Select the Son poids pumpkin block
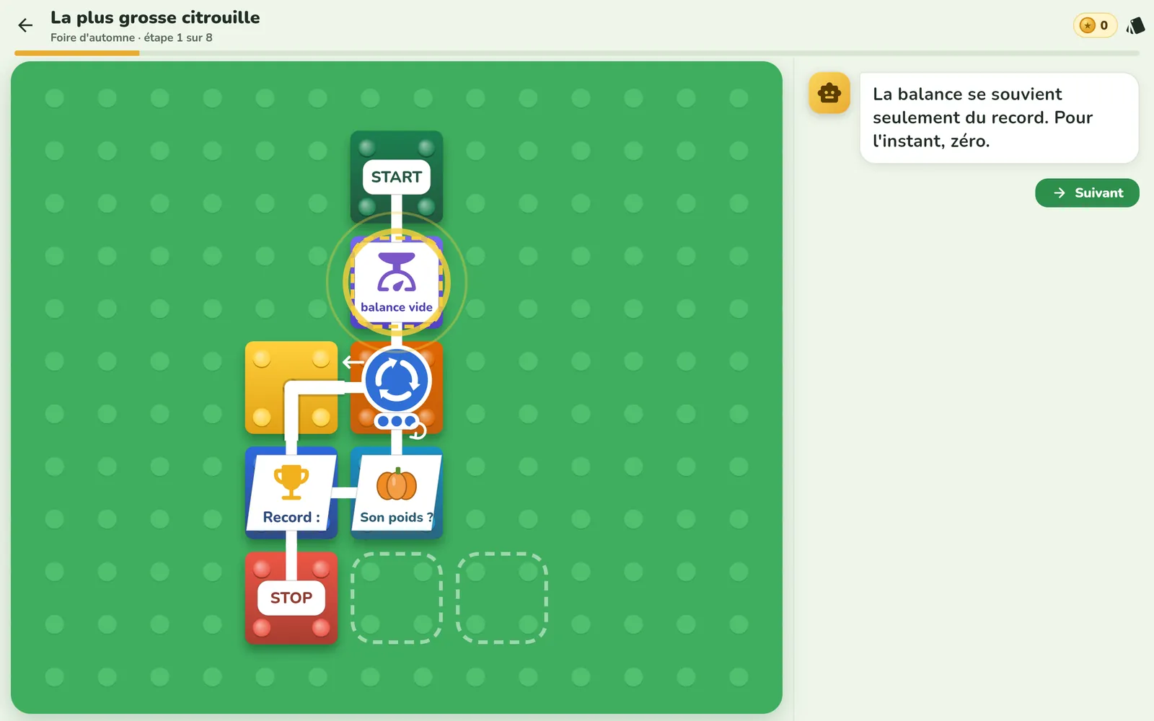The width and height of the screenshot is (1154, 721). (x=397, y=492)
